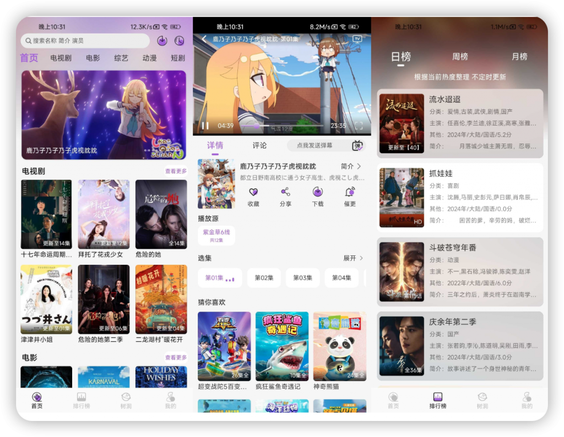564x437 pixels.
Task: Open the 抓娃娃 ranking entry
Action: (x=460, y=198)
